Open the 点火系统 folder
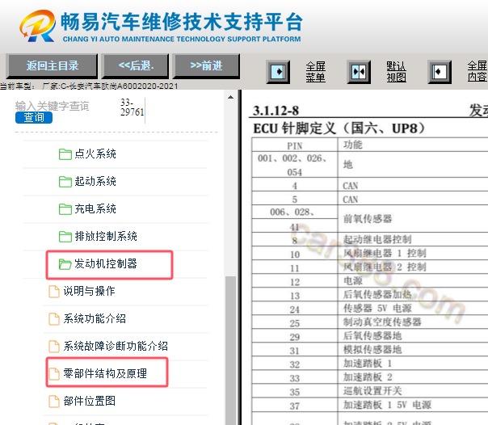This screenshot has width=488, height=425. pos(95,154)
